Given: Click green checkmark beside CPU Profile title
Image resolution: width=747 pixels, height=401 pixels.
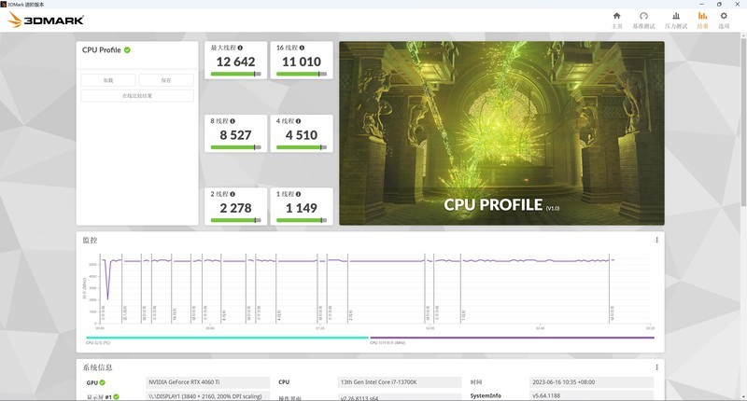Looking at the screenshot, I should coord(127,50).
